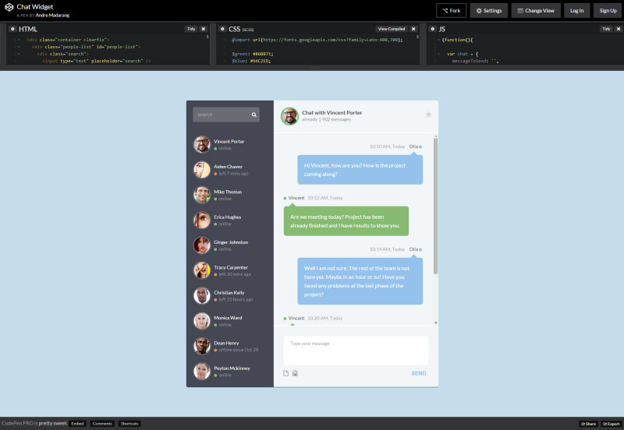Image resolution: width=624 pixels, height=430 pixels.
Task: Open the HTML editor settings gear
Action: 12,29
